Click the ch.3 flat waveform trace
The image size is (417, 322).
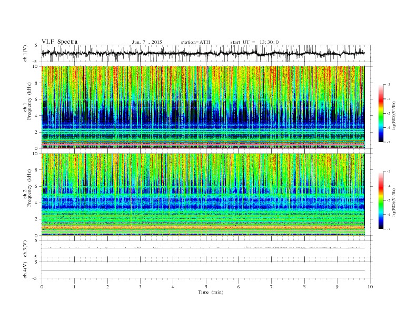pyautogui.click(x=203, y=248)
